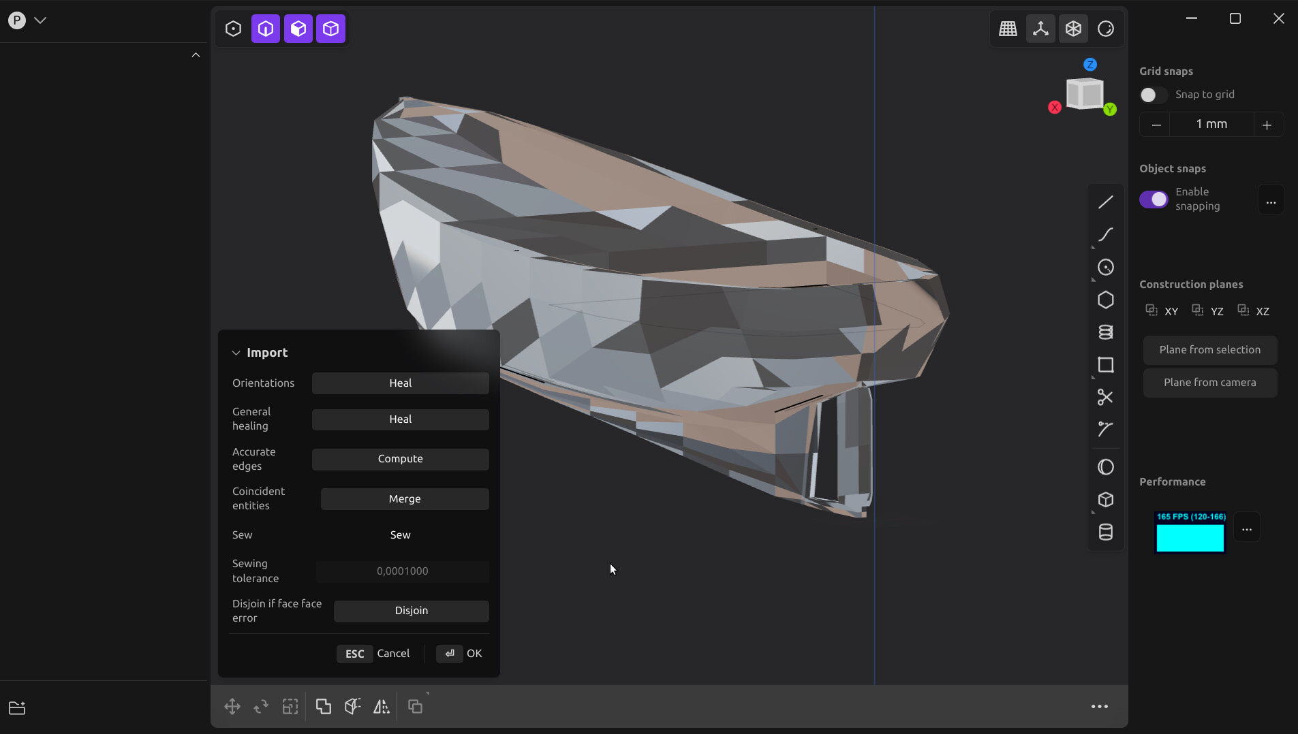Image resolution: width=1298 pixels, height=734 pixels.
Task: Edit the Sewing tolerance value field
Action: pos(401,571)
